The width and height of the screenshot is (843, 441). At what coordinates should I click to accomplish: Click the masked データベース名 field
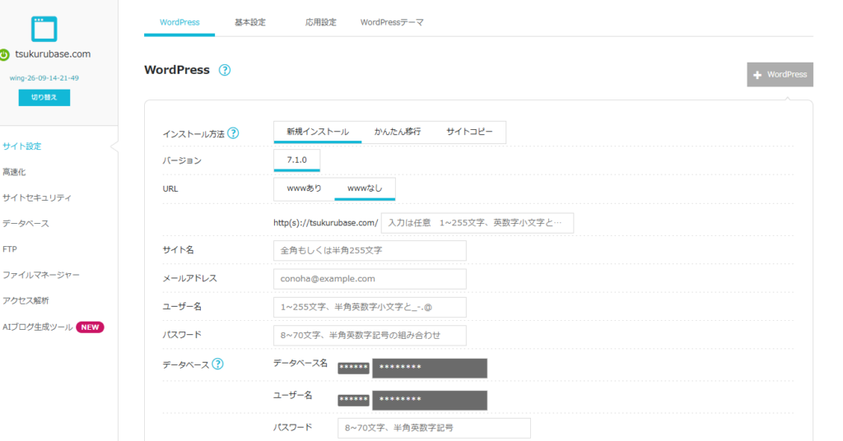tap(430, 368)
